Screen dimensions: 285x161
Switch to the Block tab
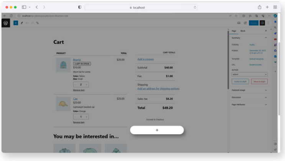point(243,31)
